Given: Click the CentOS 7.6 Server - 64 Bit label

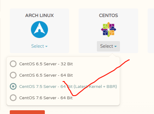Looking at the screenshot, I should click(46, 98).
